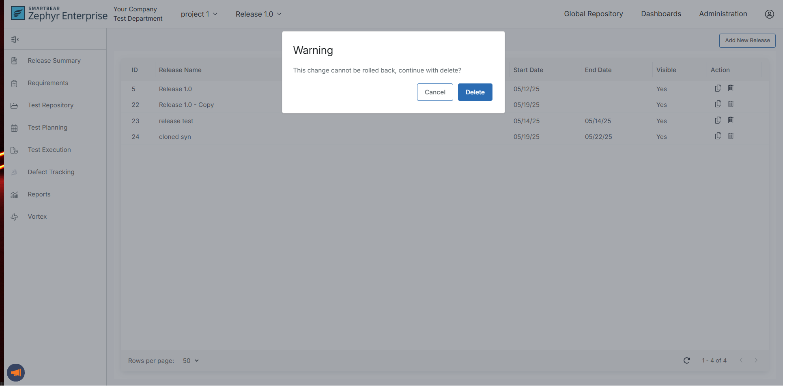Screen dimensions: 787x388
Task: Click Add New Release button
Action: pos(747,41)
